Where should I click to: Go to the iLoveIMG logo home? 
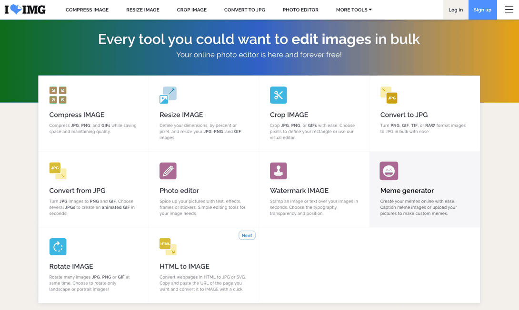click(25, 10)
